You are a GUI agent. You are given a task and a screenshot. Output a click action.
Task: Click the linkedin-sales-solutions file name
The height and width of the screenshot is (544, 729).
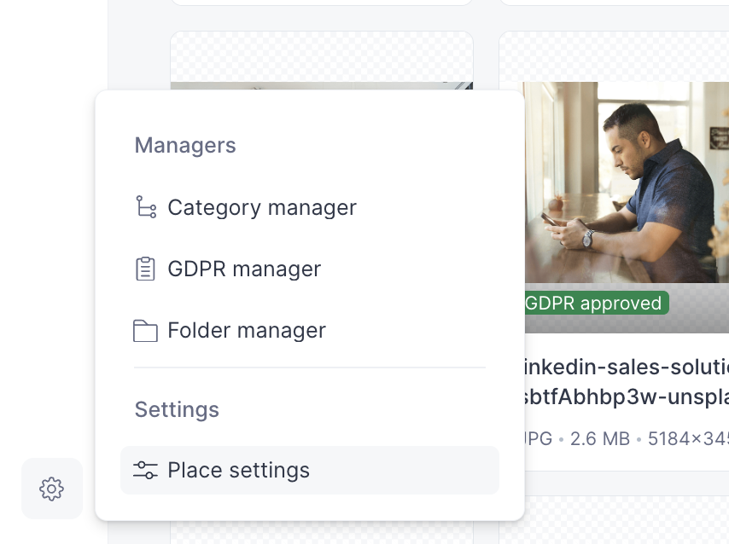(626, 382)
